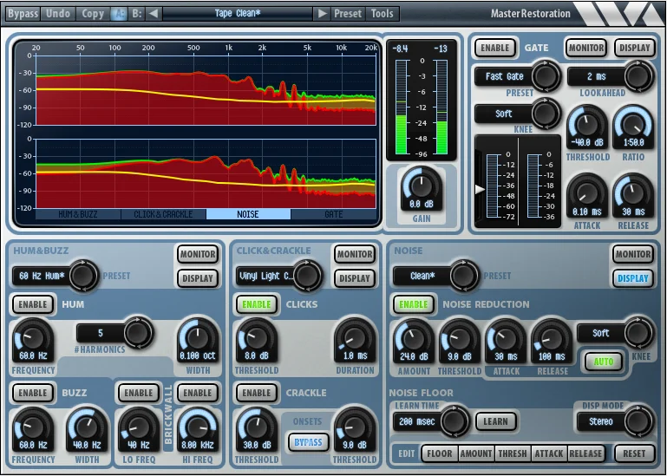Click the GAIN knob showing 0.0 dB
This screenshot has width=667, height=476.
(x=422, y=186)
